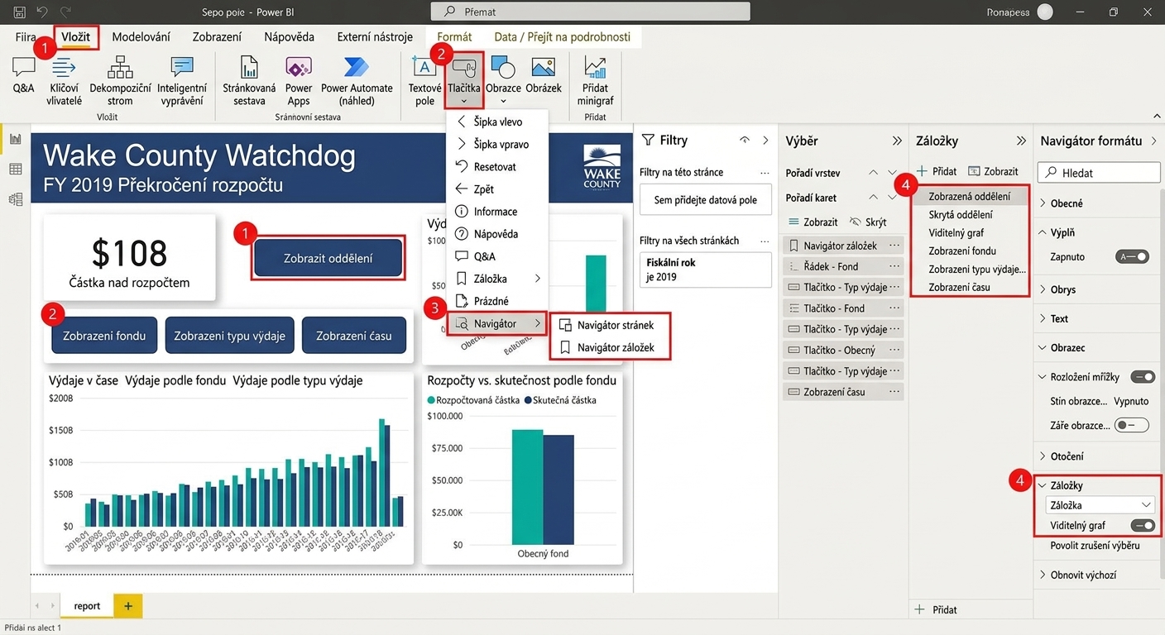
Task: Click the Skutečná částka legend color marker
Action: [528, 400]
